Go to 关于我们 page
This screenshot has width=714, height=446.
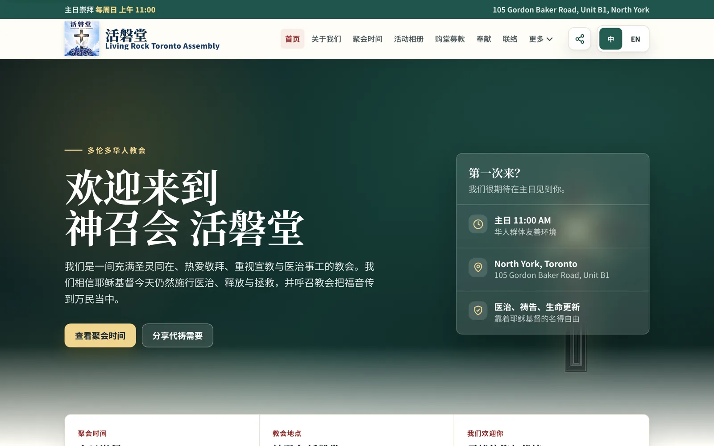tap(326, 39)
